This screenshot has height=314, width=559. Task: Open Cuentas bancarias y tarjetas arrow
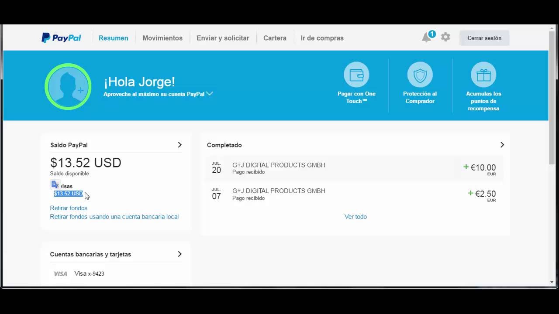(179, 254)
